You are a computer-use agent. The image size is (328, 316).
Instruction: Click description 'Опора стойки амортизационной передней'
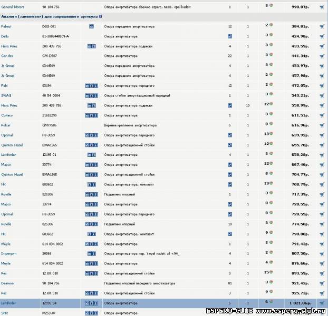[137, 95]
